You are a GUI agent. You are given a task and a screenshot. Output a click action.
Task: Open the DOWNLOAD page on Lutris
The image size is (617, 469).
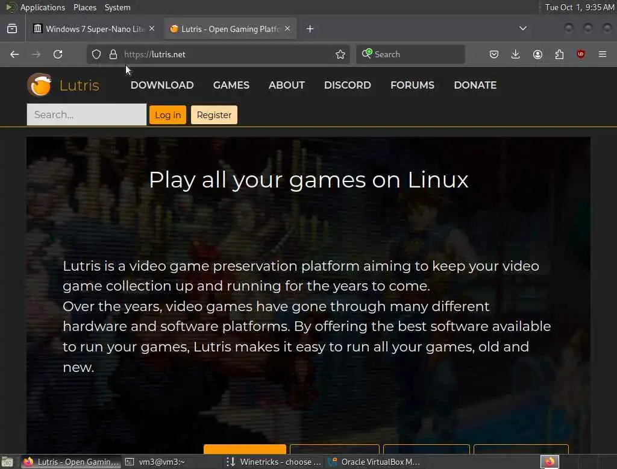click(x=162, y=85)
